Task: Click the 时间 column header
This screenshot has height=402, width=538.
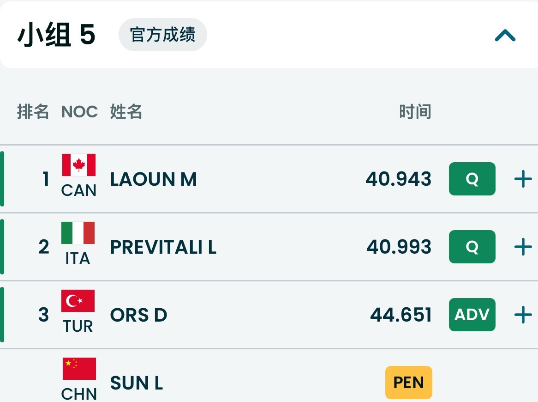Action: coord(414,111)
